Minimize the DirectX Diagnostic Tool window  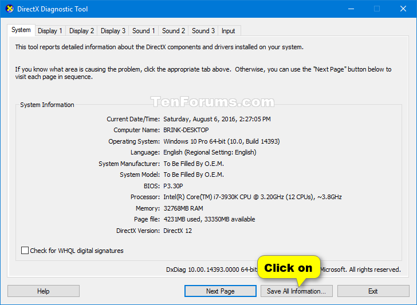pos(351,9)
